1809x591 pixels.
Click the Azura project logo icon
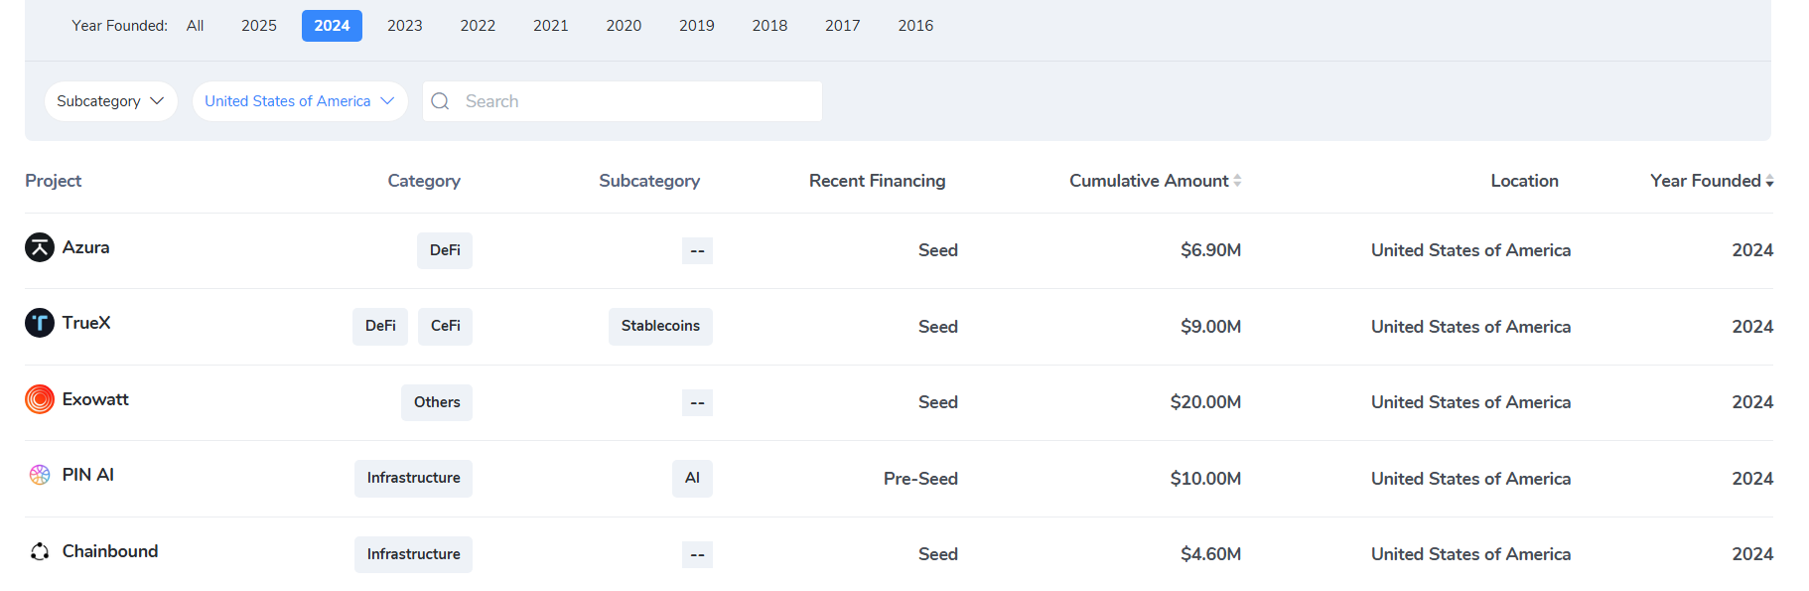(x=40, y=247)
